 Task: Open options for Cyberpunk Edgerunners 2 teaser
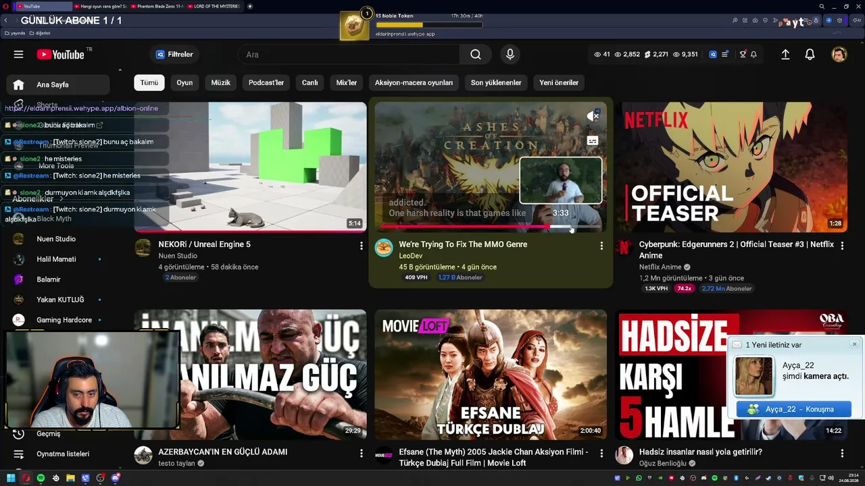click(842, 246)
